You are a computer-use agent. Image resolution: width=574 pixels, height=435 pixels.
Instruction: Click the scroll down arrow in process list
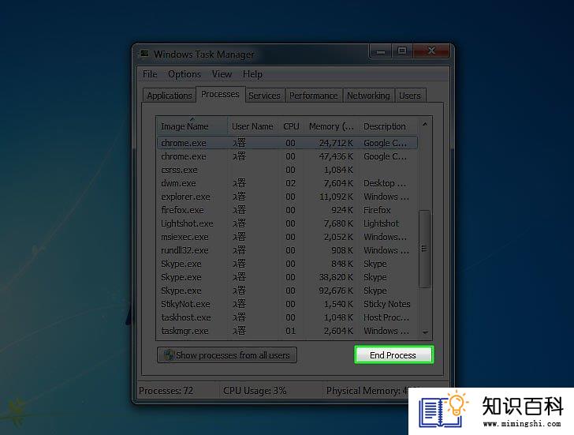coord(425,332)
